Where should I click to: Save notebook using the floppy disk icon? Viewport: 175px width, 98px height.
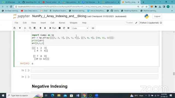pos(14,28)
